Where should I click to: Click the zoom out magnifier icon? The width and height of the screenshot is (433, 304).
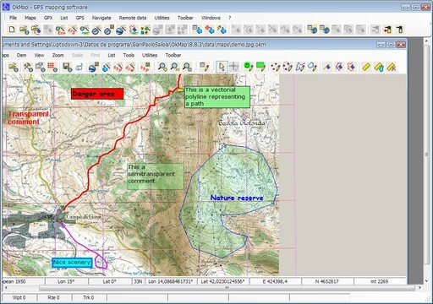click(174, 67)
